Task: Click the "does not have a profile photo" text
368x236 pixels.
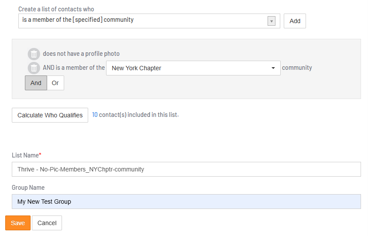Action: point(81,54)
